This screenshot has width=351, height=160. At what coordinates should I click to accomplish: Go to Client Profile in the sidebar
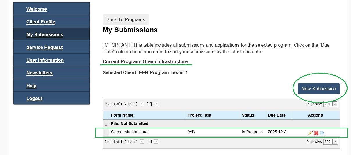pos(41,22)
